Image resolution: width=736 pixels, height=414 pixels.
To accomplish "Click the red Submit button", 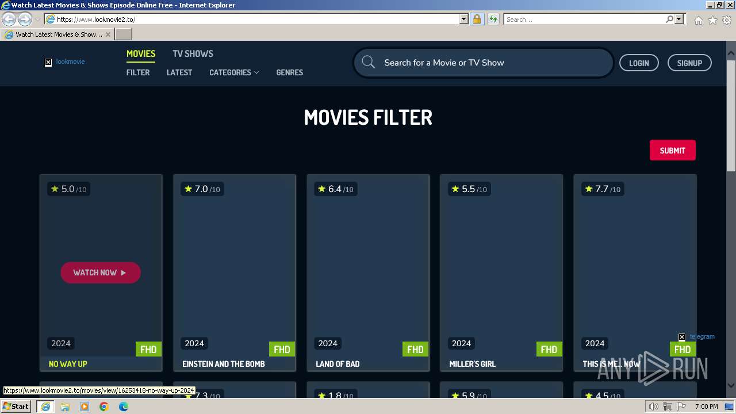I will coord(672,150).
